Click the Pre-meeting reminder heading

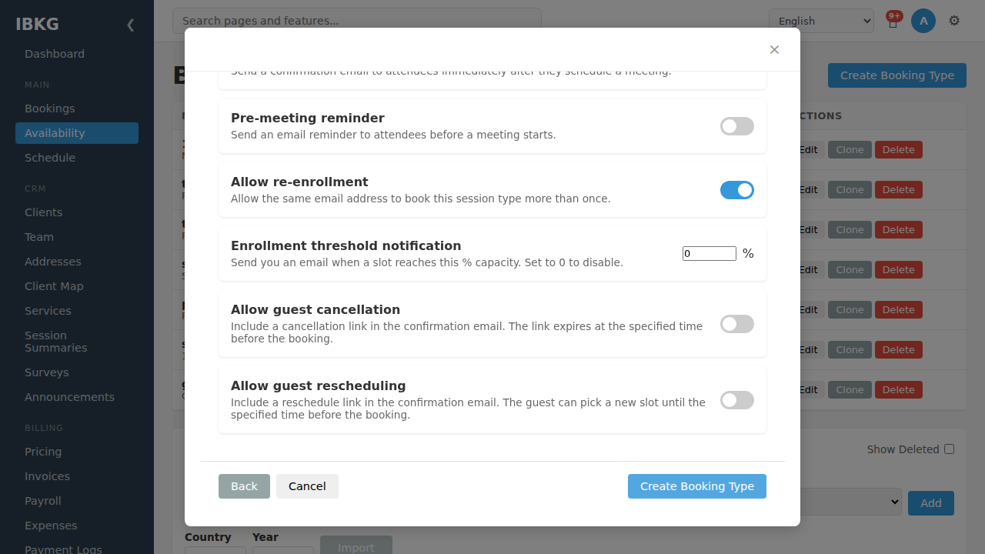pyautogui.click(x=308, y=118)
